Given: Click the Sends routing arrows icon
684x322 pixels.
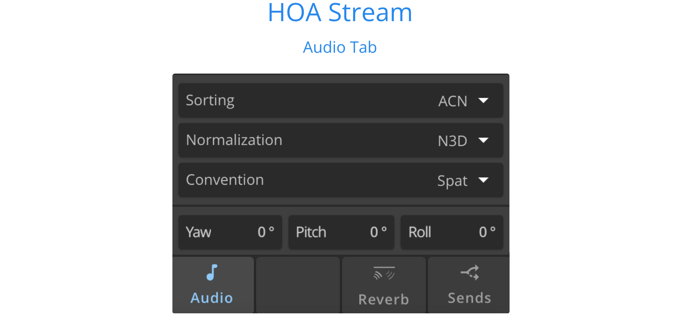Looking at the screenshot, I should coord(470,272).
